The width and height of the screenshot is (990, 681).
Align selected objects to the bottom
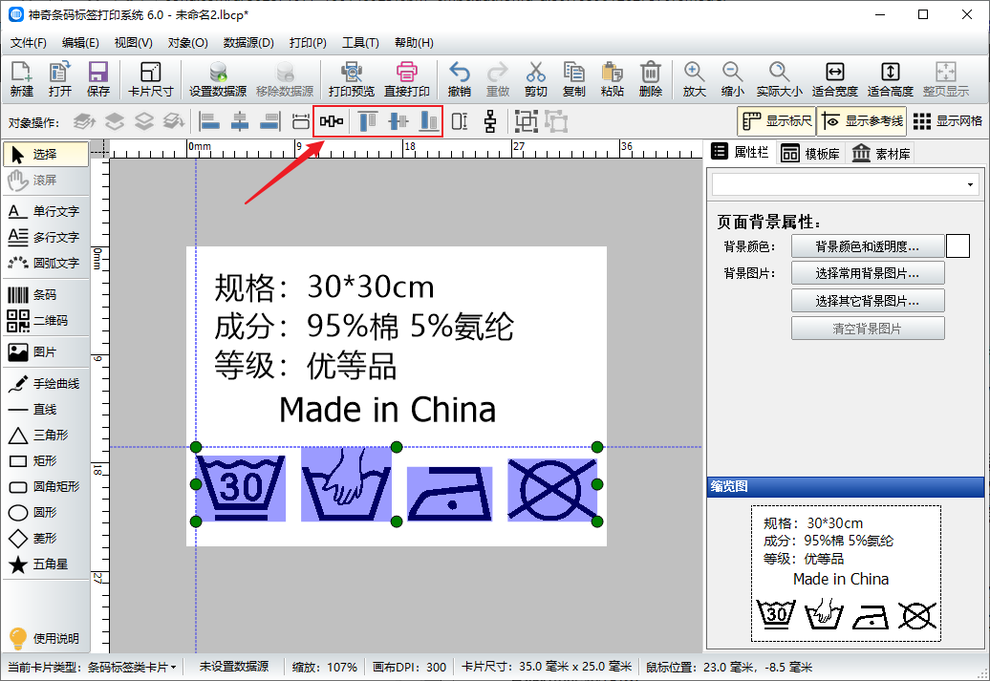[429, 121]
